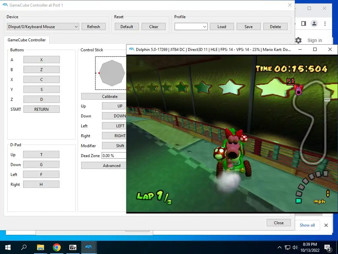
Task: Save the current profile
Action: click(249, 26)
